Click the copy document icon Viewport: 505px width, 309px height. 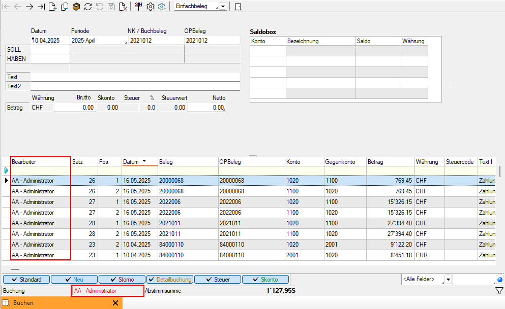(x=65, y=7)
